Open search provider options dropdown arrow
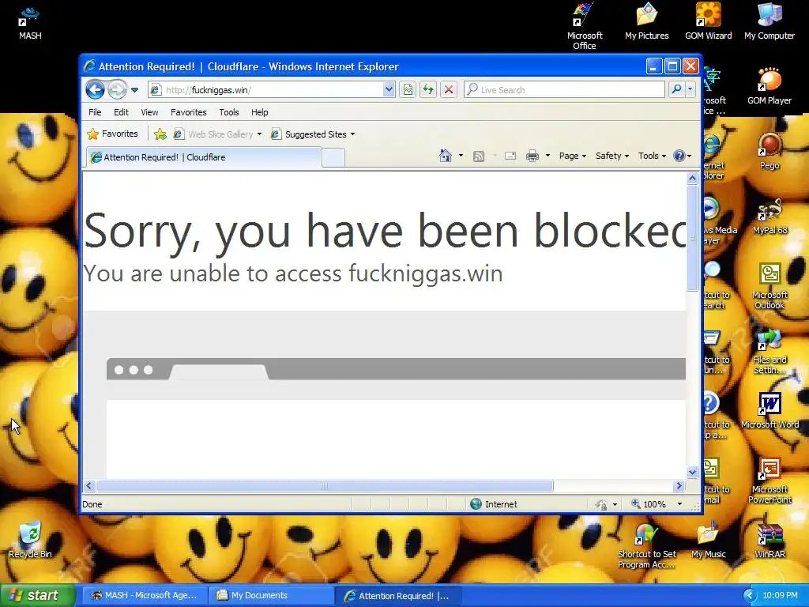Screen dimensions: 809x607 [690, 90]
